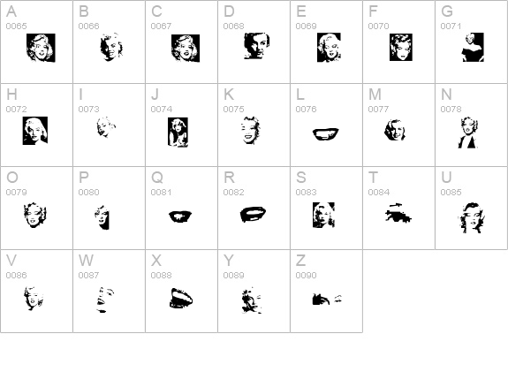Image resolution: width=508 pixels, height=372 pixels.
Task: Select the lips glyph in cell L 0076
Action: (326, 133)
